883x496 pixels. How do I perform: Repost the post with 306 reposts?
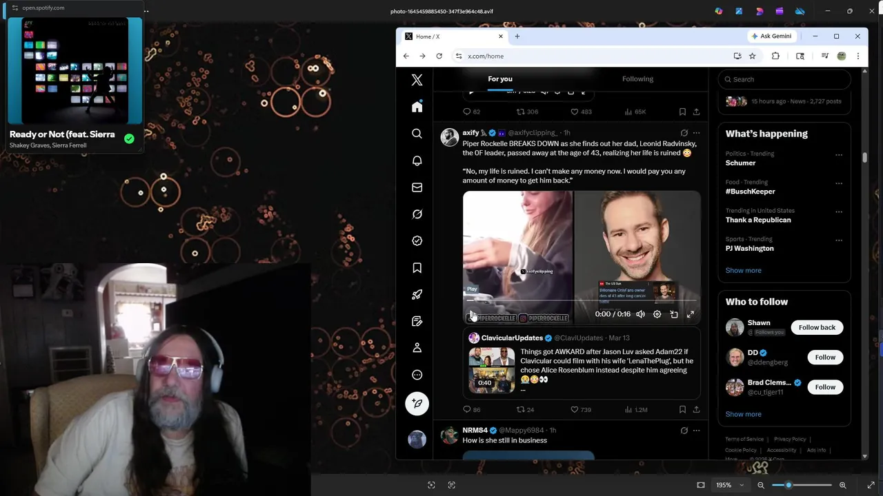point(527,112)
